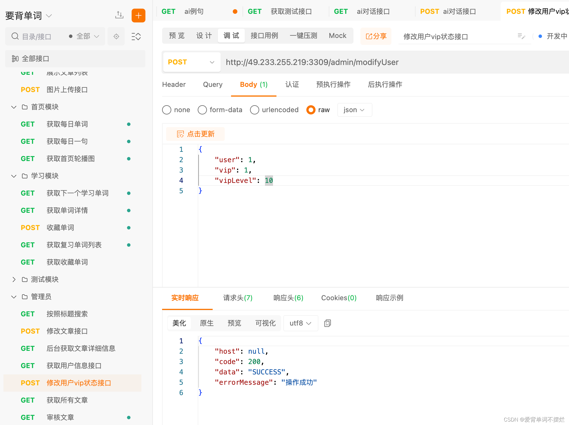Open the 响应头(6) tab
The width and height of the screenshot is (569, 425).
[288, 298]
